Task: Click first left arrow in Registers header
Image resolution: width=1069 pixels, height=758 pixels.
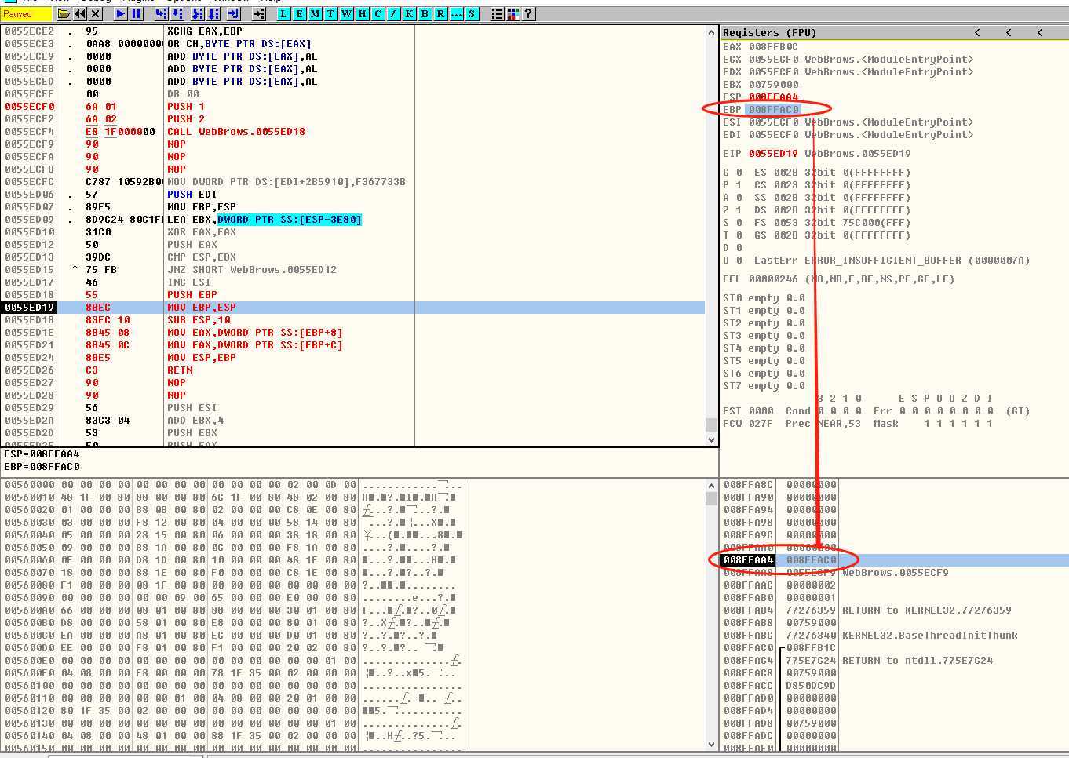Action: pos(977,32)
